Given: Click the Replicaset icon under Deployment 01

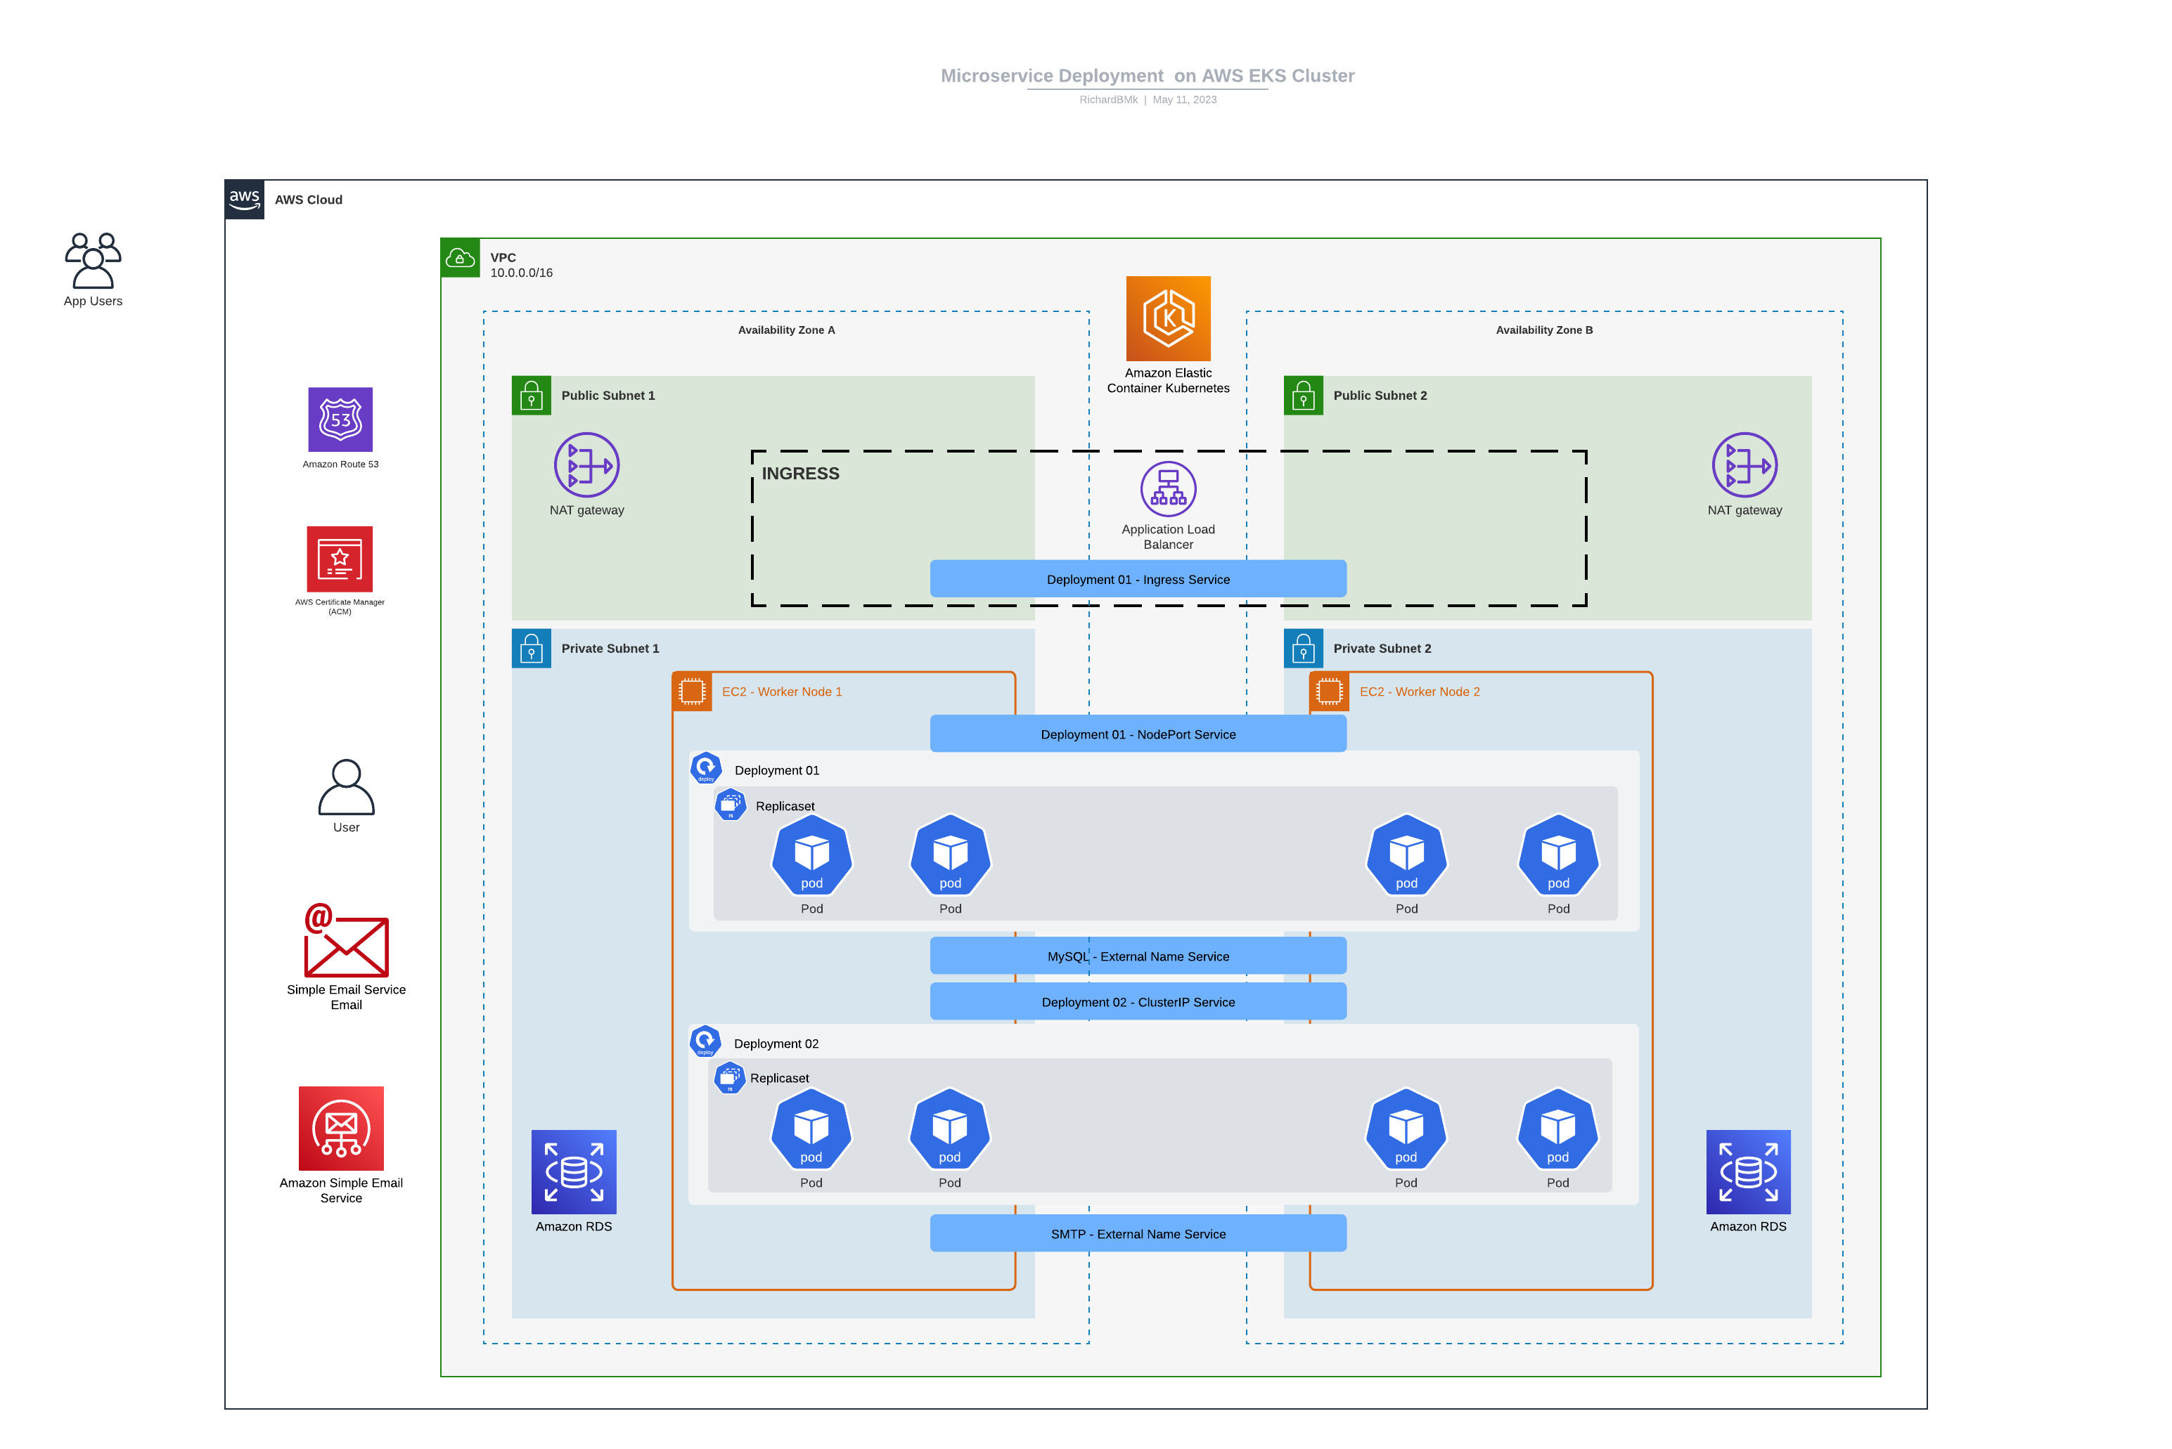Looking at the screenshot, I should click(x=731, y=805).
